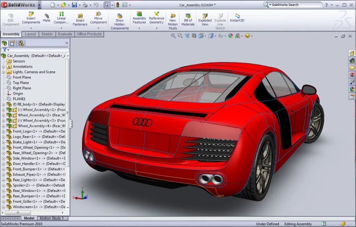Click the help question mark in the status bar

(x=324, y=224)
